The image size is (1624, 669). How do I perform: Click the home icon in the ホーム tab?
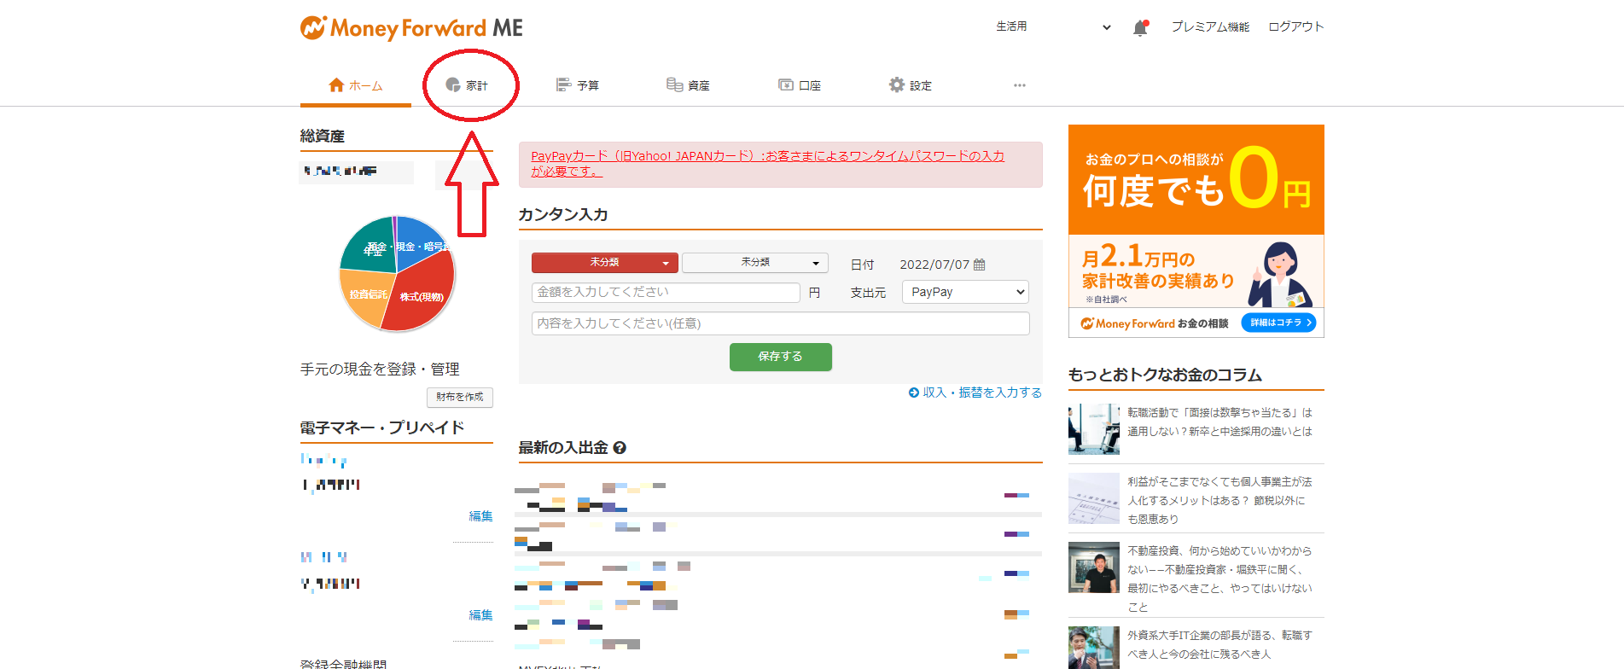(336, 85)
